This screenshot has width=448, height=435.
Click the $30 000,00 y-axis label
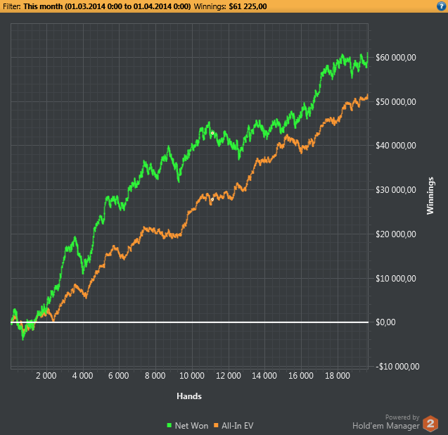[x=396, y=190]
